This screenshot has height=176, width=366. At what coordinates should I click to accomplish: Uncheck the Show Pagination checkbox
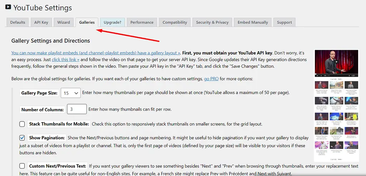pyautogui.click(x=22, y=138)
